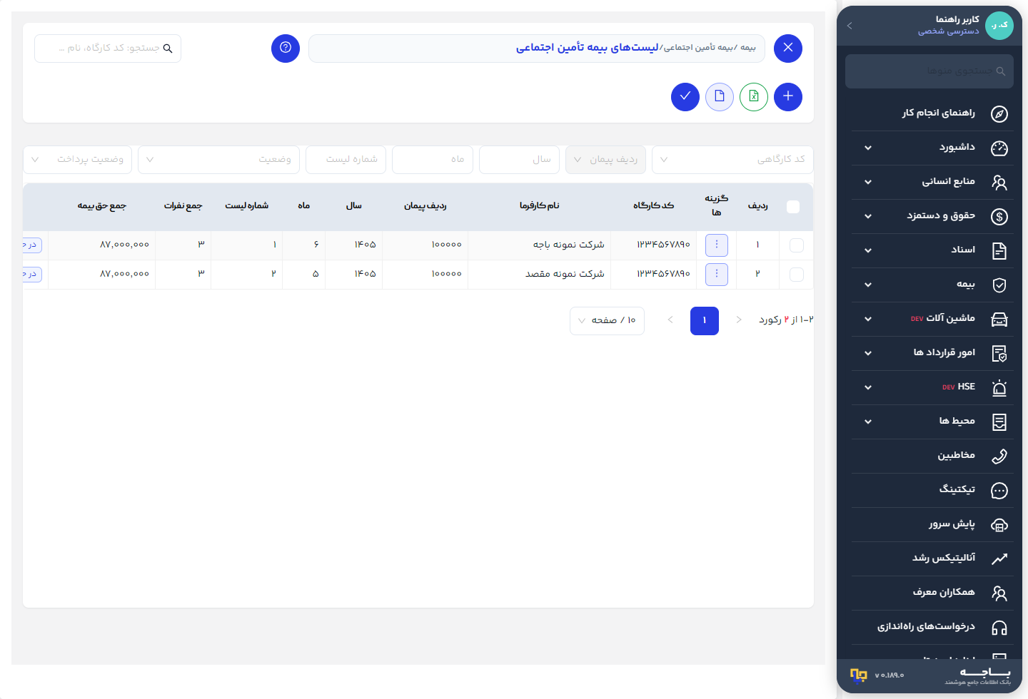This screenshot has width=1028, height=699.
Task: Click the headset icon for درخواست‌های راه‌اندازی
Action: (999, 628)
